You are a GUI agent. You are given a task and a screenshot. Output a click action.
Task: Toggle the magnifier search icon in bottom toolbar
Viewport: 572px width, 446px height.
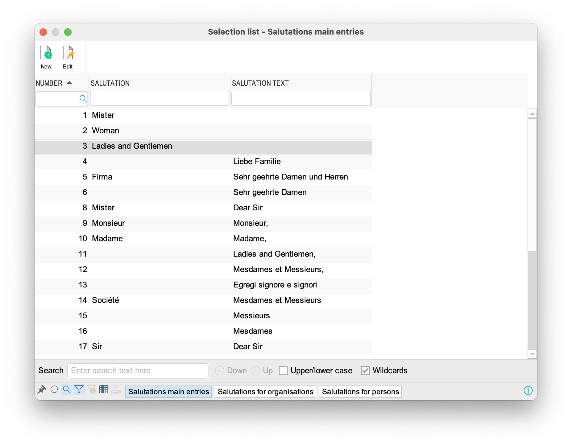(x=67, y=390)
